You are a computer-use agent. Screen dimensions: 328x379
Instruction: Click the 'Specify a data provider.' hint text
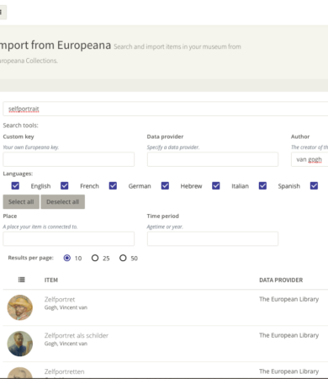pyautogui.click(x=173, y=147)
